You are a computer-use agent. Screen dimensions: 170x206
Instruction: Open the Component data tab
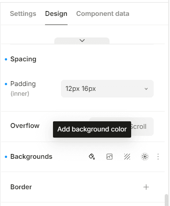(x=103, y=14)
